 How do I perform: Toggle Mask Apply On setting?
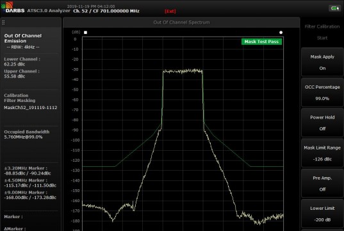tap(322, 62)
